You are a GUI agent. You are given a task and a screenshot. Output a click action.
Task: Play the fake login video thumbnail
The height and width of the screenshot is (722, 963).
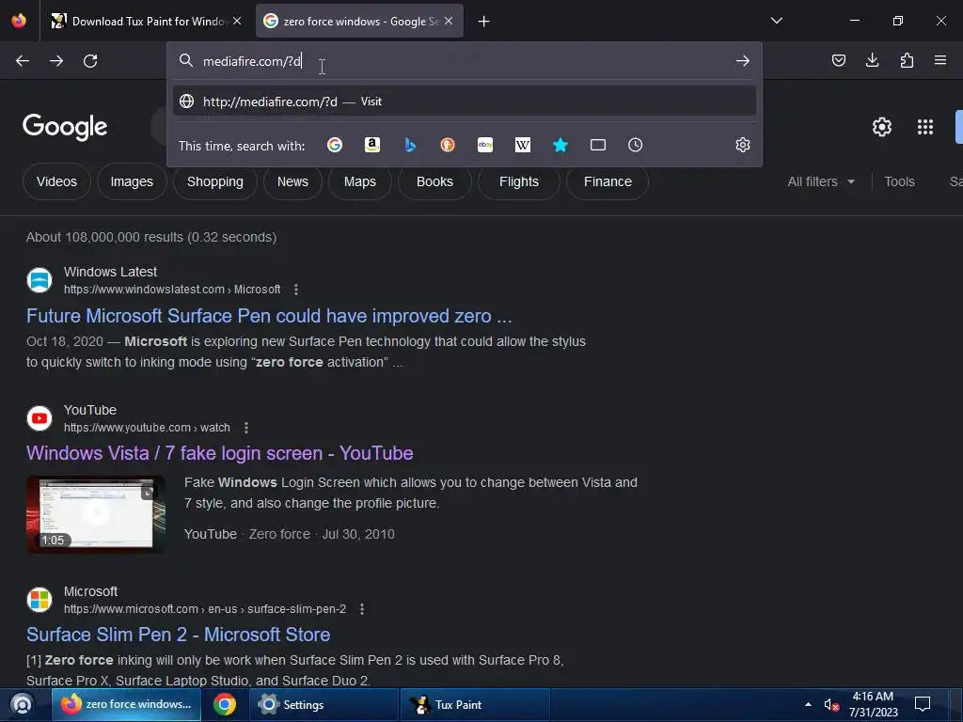click(x=96, y=514)
